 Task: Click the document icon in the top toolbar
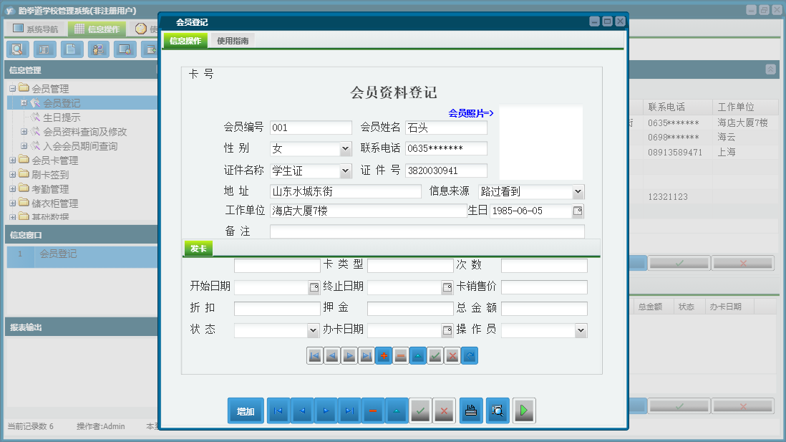pyautogui.click(x=70, y=49)
